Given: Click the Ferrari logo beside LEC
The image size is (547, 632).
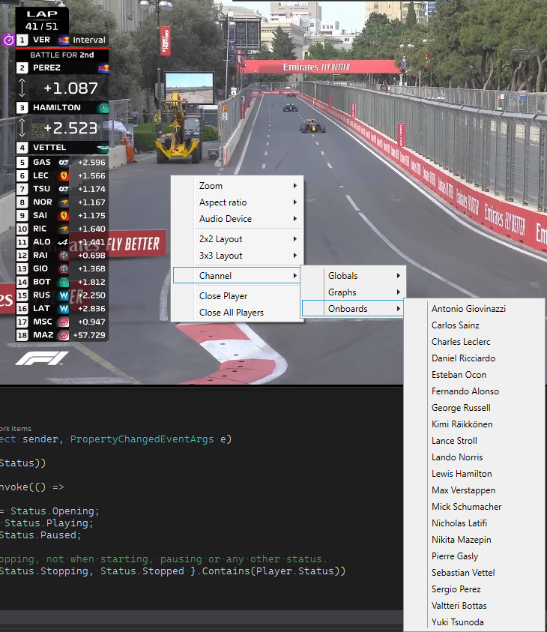Looking at the screenshot, I should 64,175.
